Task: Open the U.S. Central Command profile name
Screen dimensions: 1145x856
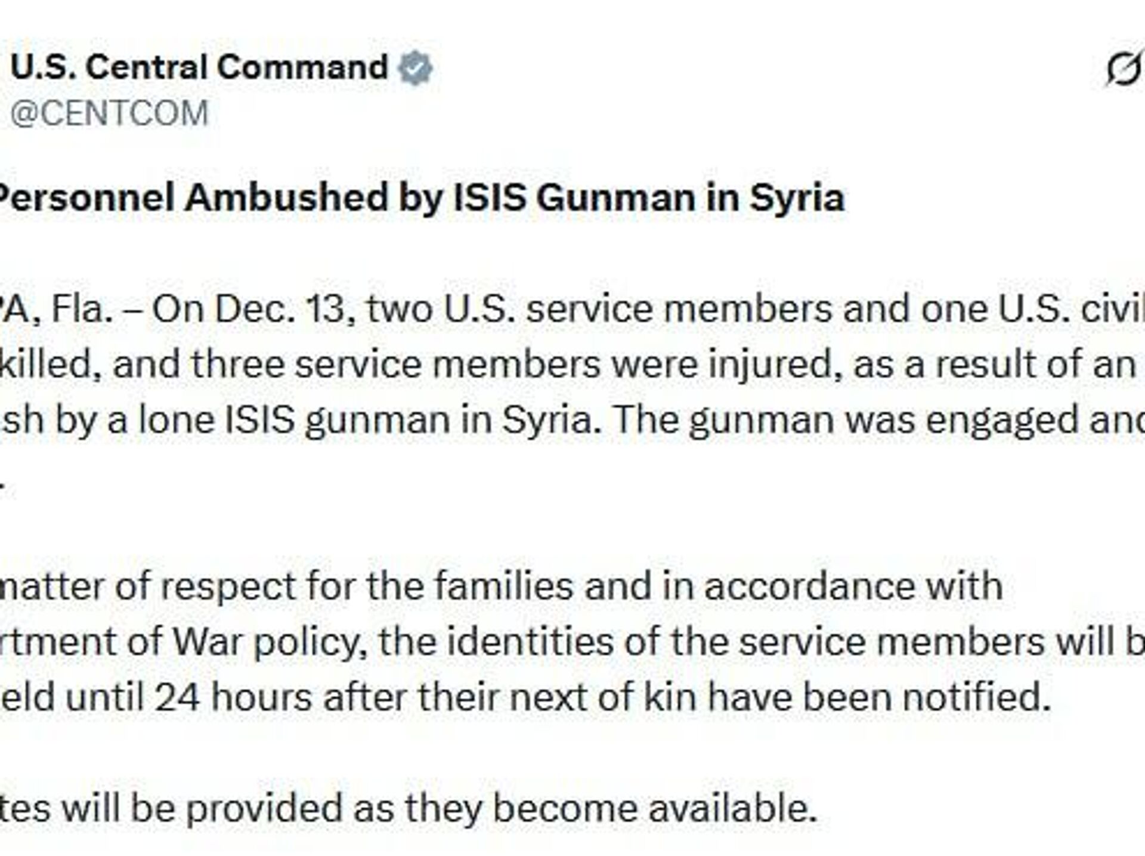Action: 199,66
